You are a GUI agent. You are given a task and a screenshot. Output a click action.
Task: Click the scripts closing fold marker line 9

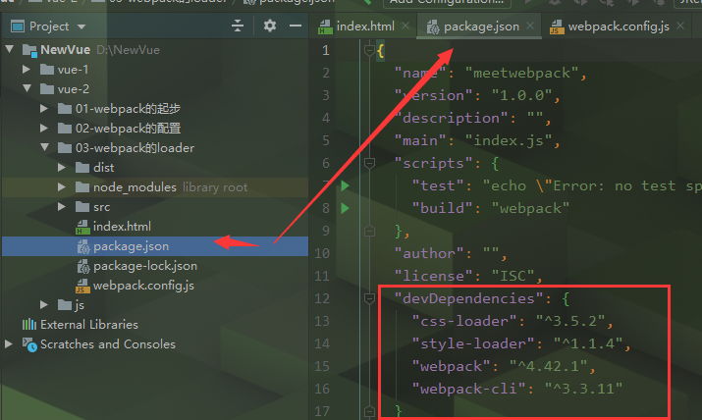pos(369,231)
